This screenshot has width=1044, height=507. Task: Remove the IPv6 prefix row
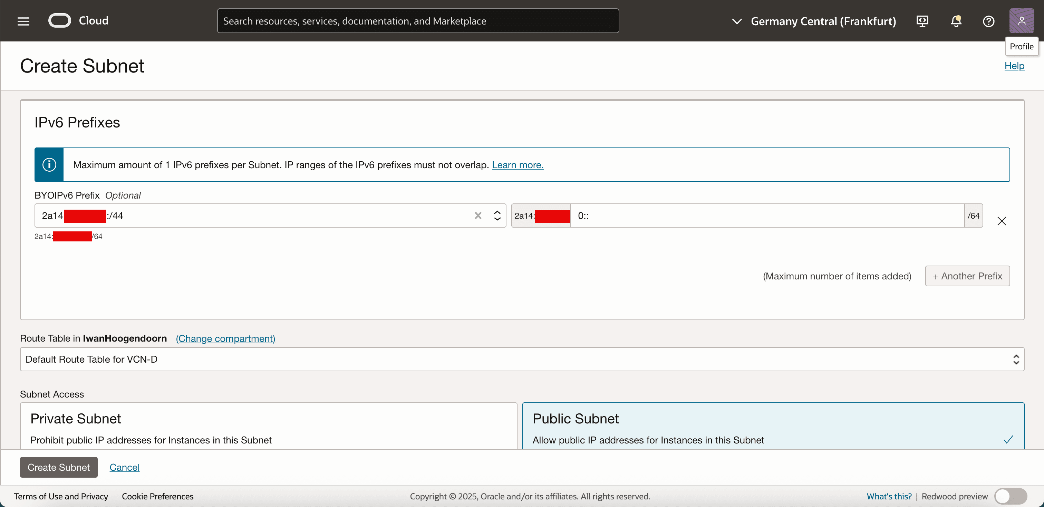tap(1002, 221)
